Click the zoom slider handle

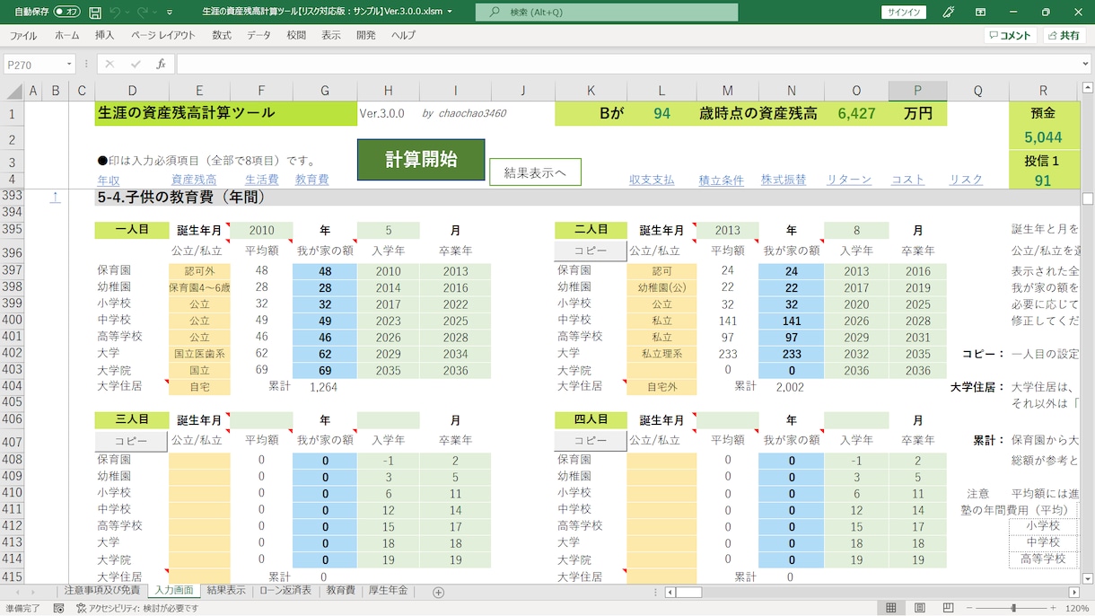pos(1013,608)
